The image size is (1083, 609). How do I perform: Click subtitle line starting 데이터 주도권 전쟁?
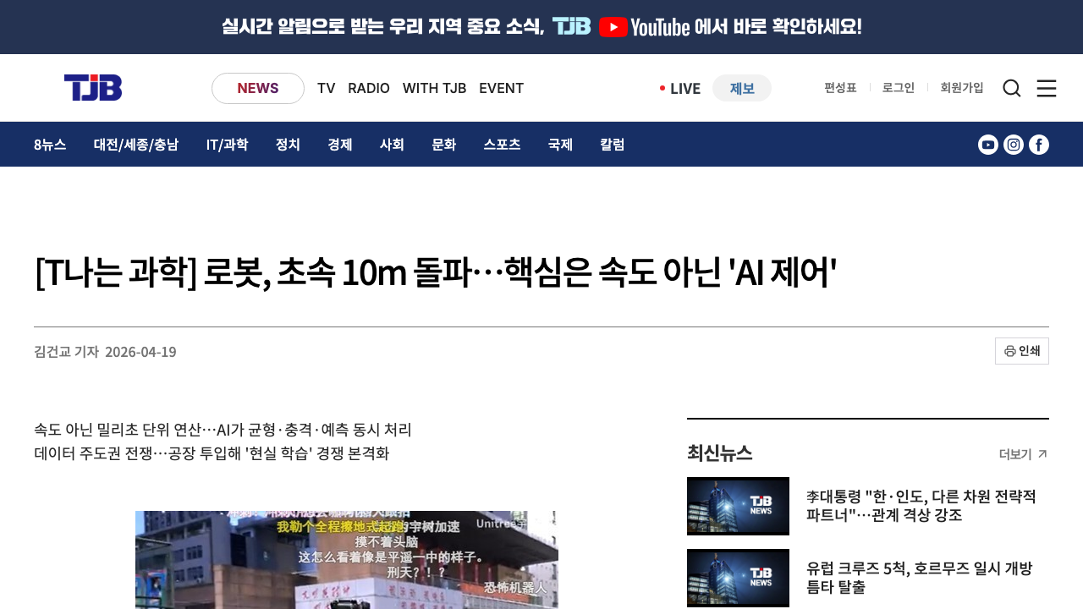point(212,453)
